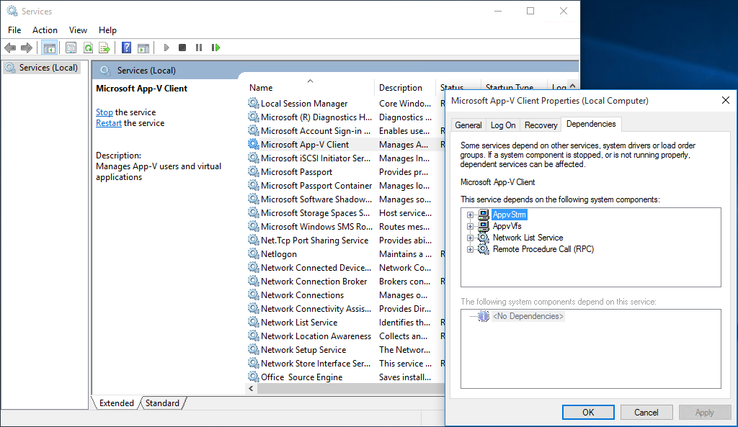Click the Restart the service link
738x427 pixels.
[x=109, y=123]
